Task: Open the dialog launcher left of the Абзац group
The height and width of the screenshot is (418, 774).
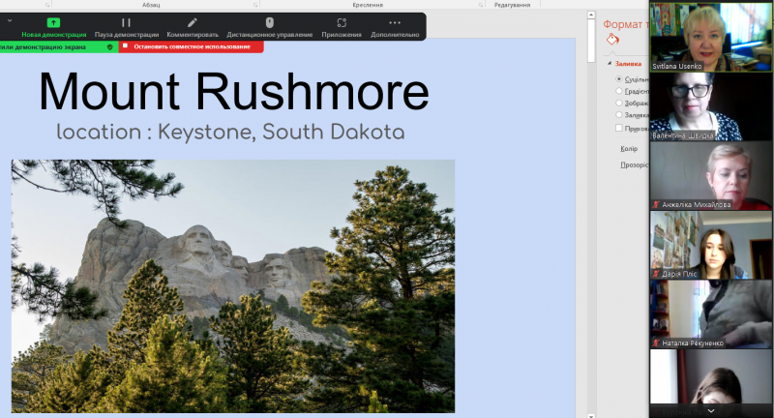Action: click(47, 5)
